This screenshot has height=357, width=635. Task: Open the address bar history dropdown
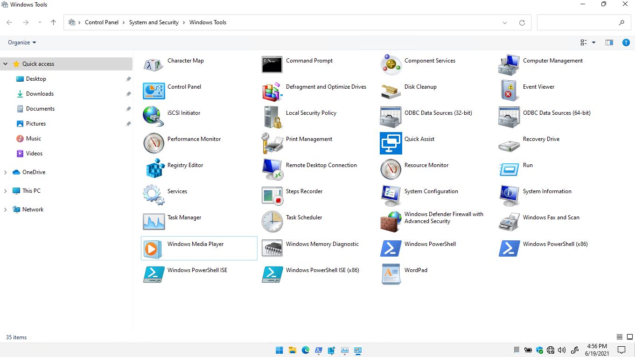505,22
